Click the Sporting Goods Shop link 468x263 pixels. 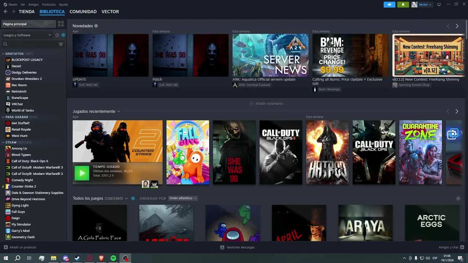412,85
